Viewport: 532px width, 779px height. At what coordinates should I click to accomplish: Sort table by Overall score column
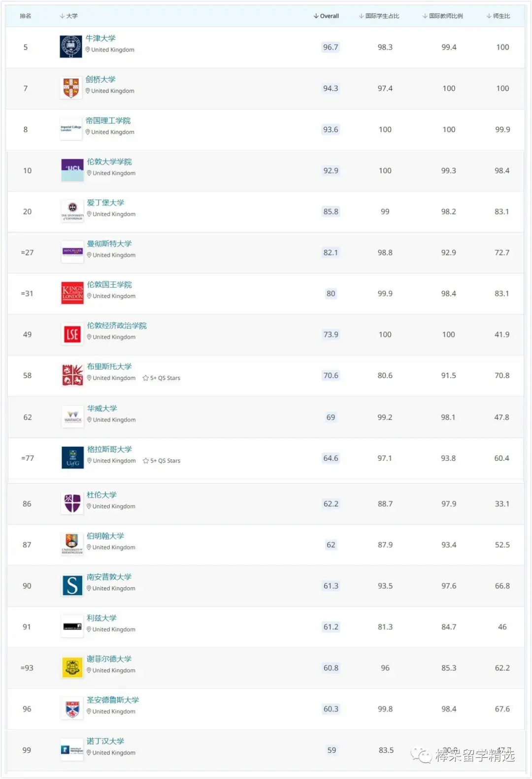pyautogui.click(x=327, y=16)
